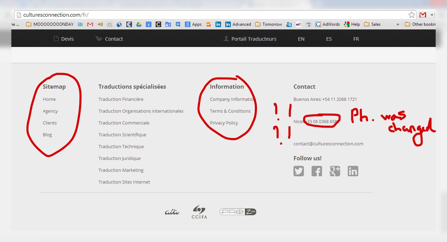The image size is (447, 242).
Task: Expand the Tomorrow bookmarks folder
Action: [x=269, y=24]
